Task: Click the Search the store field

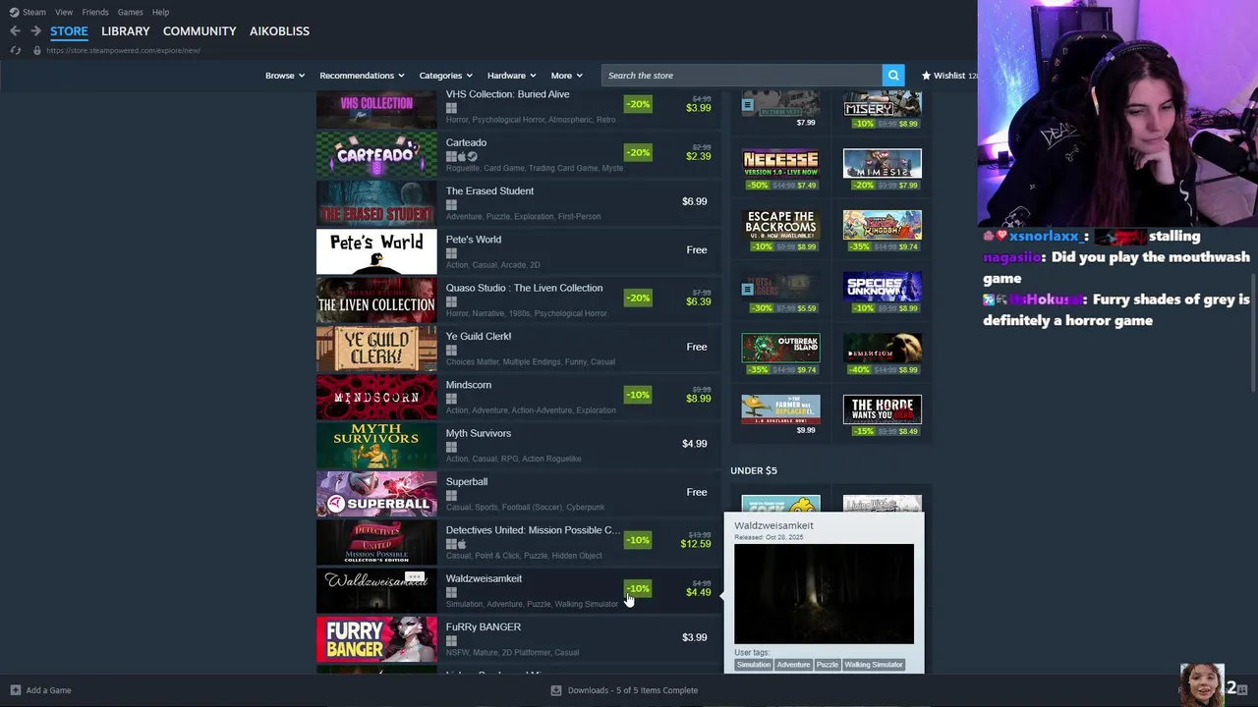Action: pyautogui.click(x=742, y=76)
